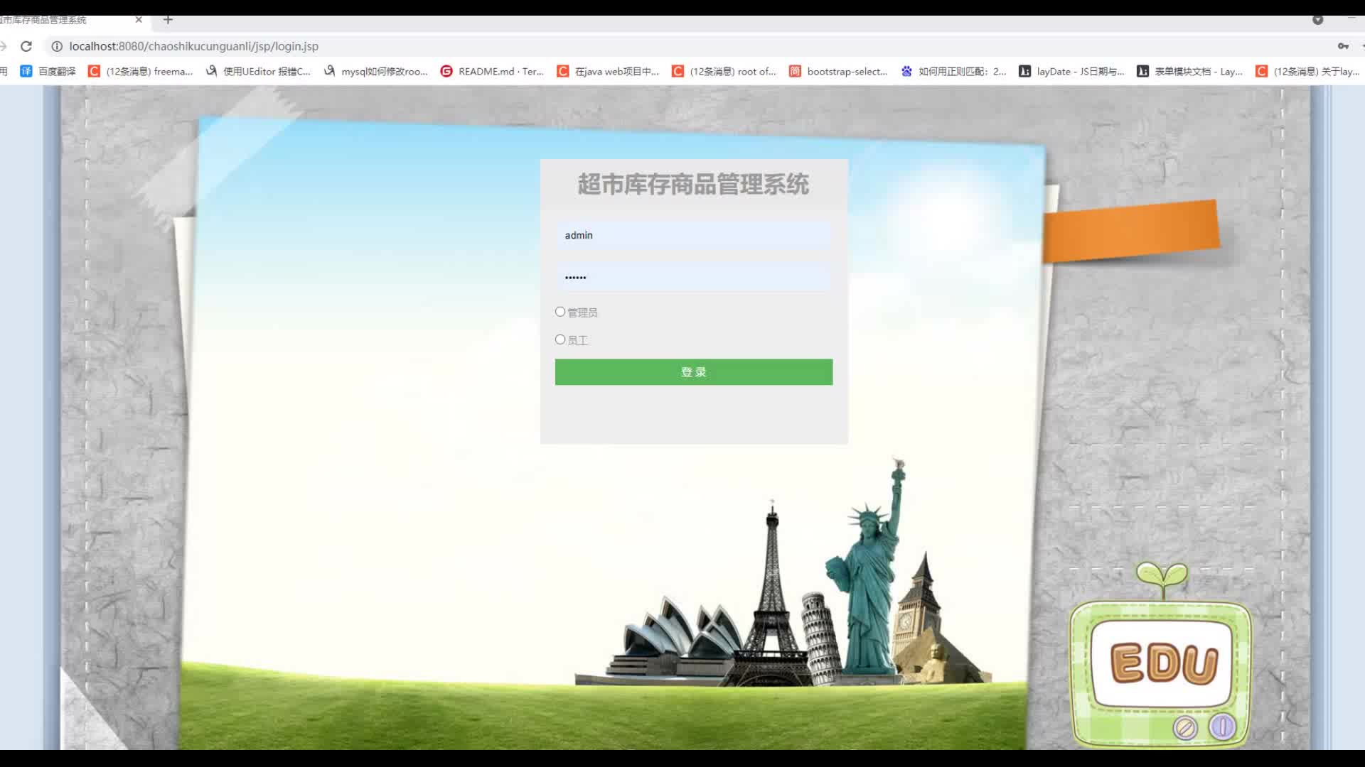Click the profile dropdown icon at top right

[1317, 20]
